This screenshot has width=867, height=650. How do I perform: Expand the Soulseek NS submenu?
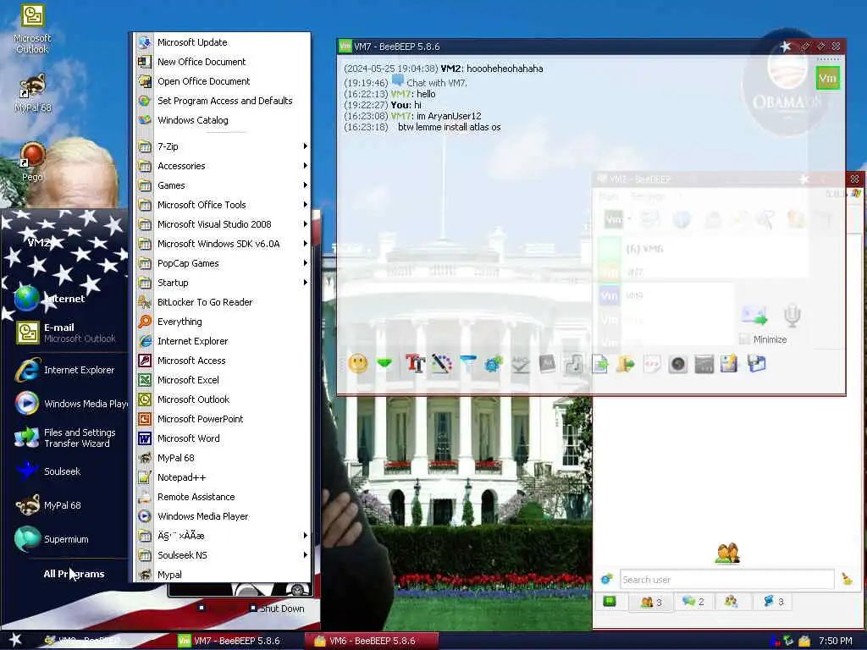(223, 555)
